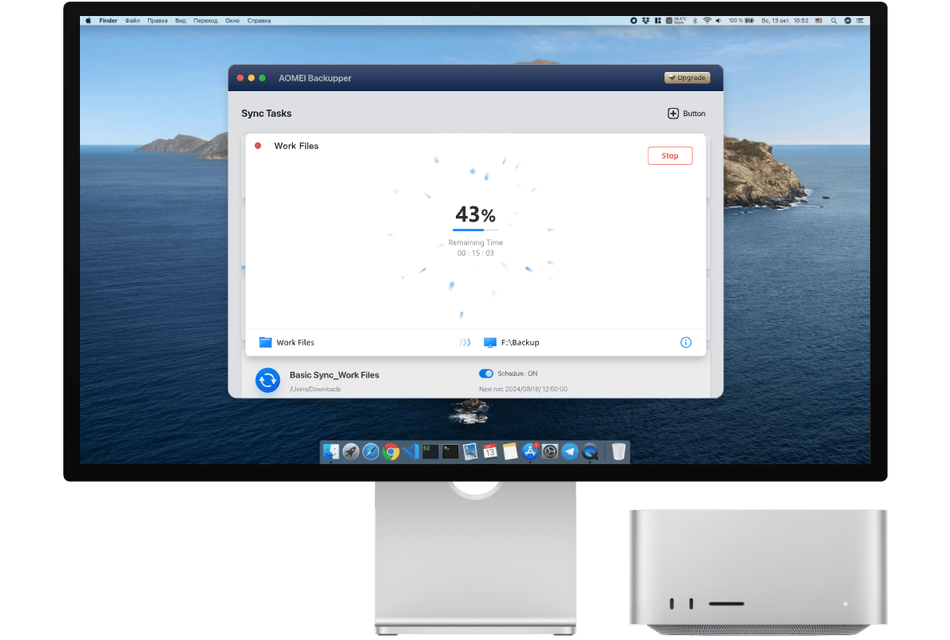Open App Store from the Dock
This screenshot has width=950, height=640.
tap(530, 451)
